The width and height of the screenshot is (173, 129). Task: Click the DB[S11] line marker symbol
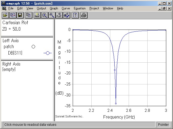tap(48, 53)
